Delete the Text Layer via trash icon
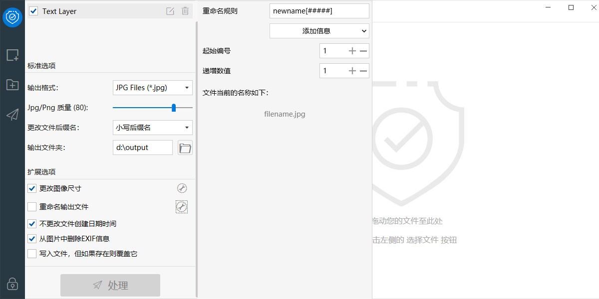 tap(185, 11)
